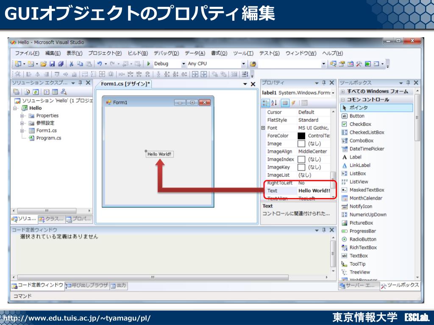Open Object Browser toolbar icon

click(351, 64)
